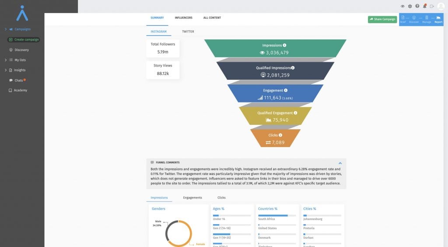The image size is (448, 247).
Task: Open Discovery in the sidebar
Action: coord(22,50)
